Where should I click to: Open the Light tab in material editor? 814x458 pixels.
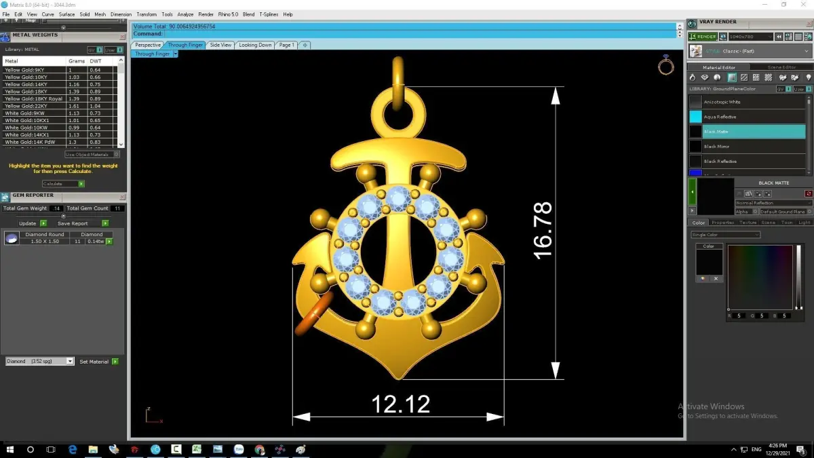click(x=804, y=223)
